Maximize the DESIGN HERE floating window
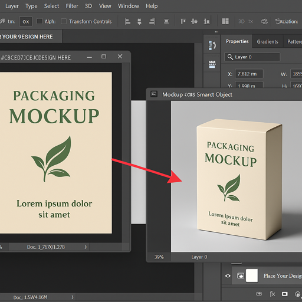Screen dimensions: 302x302 point(104,57)
